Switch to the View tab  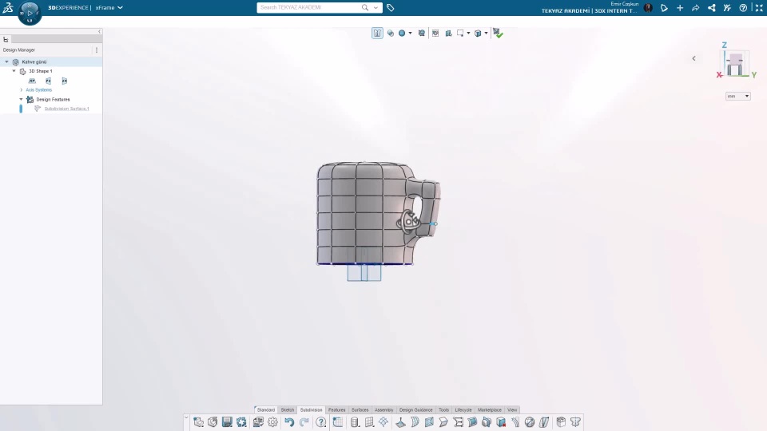[x=511, y=410]
